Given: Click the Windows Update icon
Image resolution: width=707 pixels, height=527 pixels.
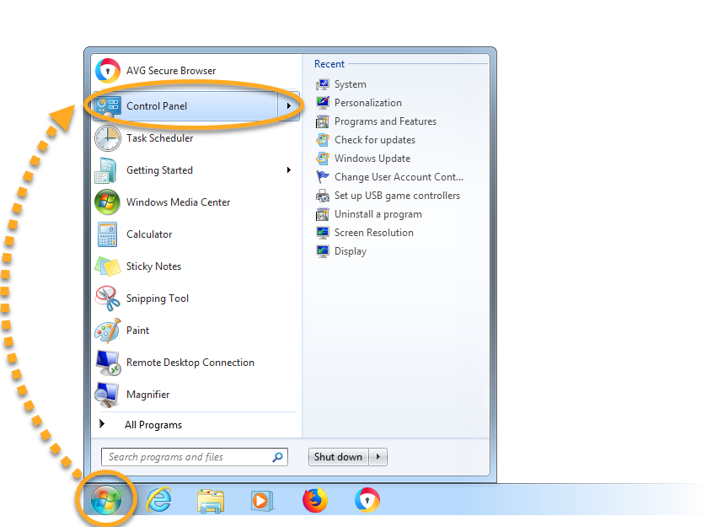Looking at the screenshot, I should 323,159.
